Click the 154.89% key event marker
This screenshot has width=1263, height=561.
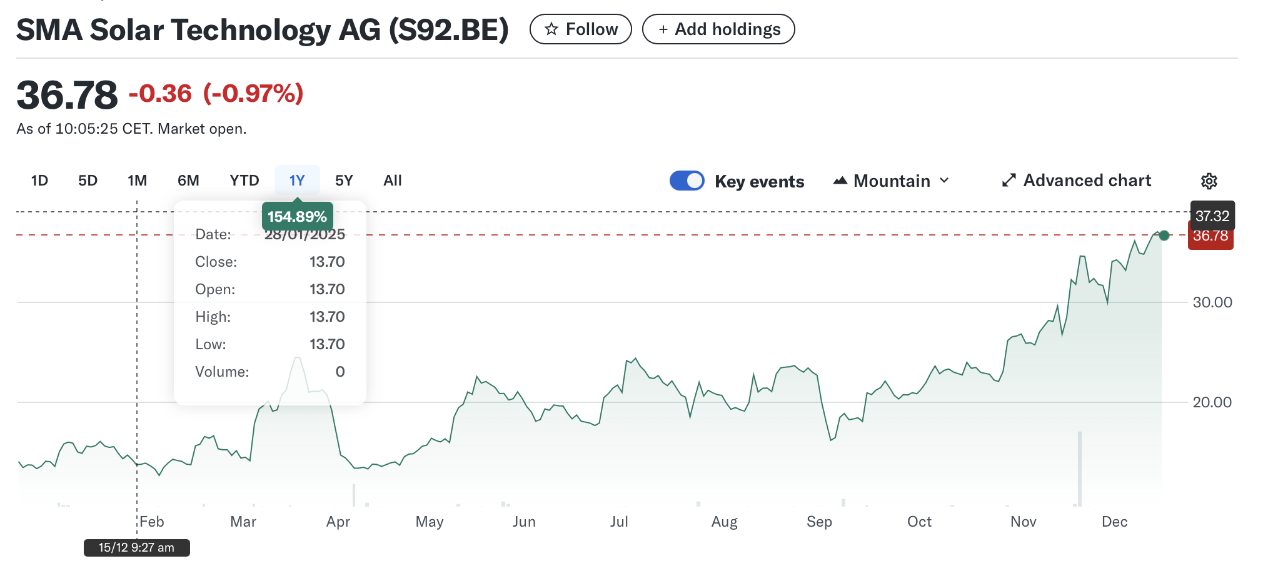coord(297,216)
